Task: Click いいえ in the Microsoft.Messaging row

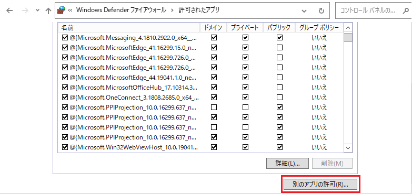Action: (x=319, y=38)
